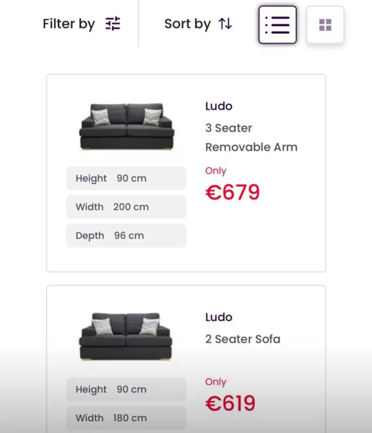Screen dimensions: 372x433
Task: Click the sort arrows icon
Action: point(225,24)
